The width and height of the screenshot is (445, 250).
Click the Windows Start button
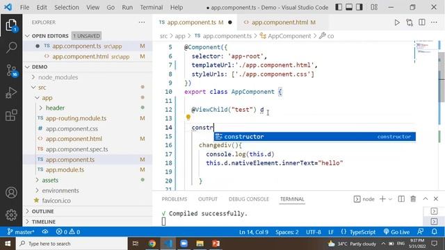coord(8,244)
